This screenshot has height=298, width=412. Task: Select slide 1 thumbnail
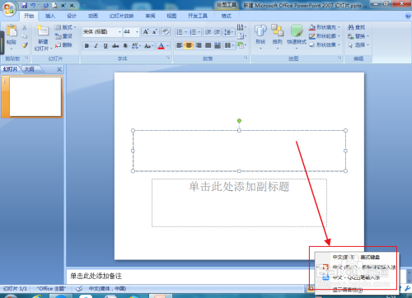click(35, 96)
